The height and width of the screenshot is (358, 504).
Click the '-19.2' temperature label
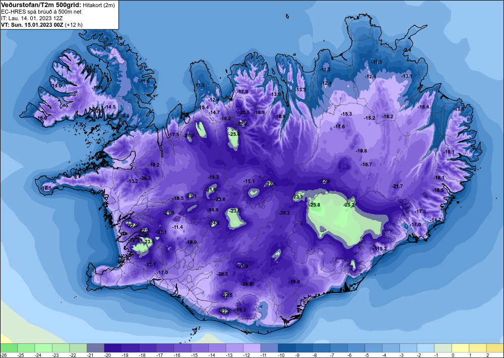tap(154, 165)
